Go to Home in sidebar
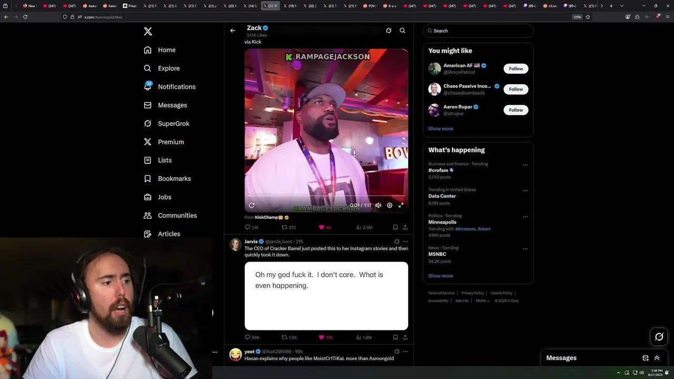Screen dimensions: 674x379 click(x=160, y=50)
